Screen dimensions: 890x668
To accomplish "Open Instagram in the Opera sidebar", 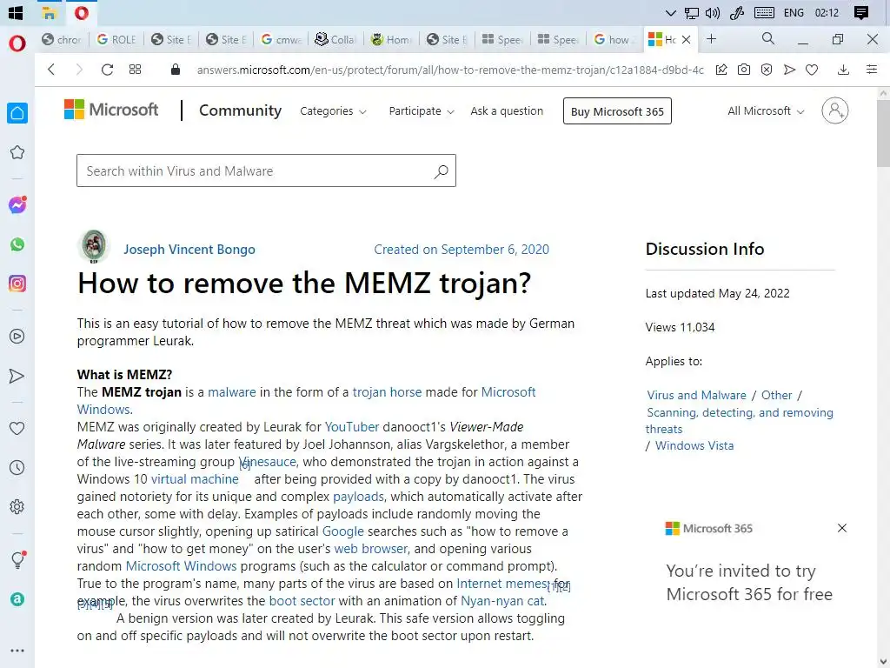I will (x=17, y=284).
